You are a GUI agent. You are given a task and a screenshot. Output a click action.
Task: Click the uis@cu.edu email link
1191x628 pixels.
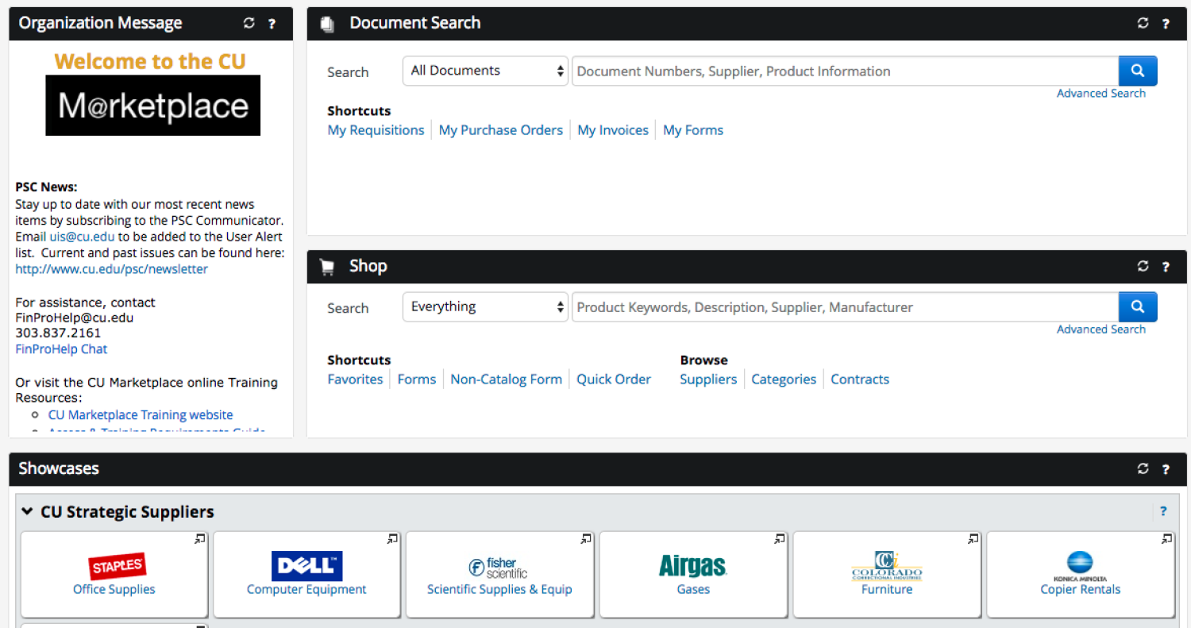[82, 237]
